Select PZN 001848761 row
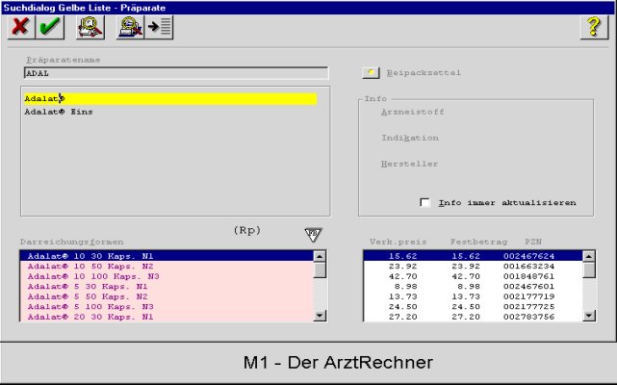This screenshot has height=385, width=617. (x=473, y=276)
